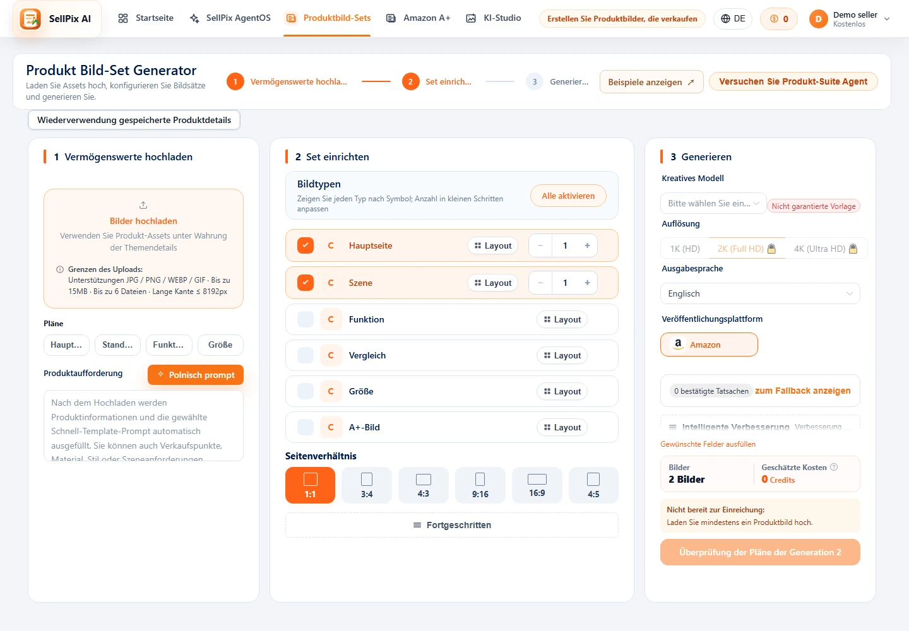909x631 pixels.
Task: Open the Kreatives Modell dropdown
Action: [x=713, y=203]
